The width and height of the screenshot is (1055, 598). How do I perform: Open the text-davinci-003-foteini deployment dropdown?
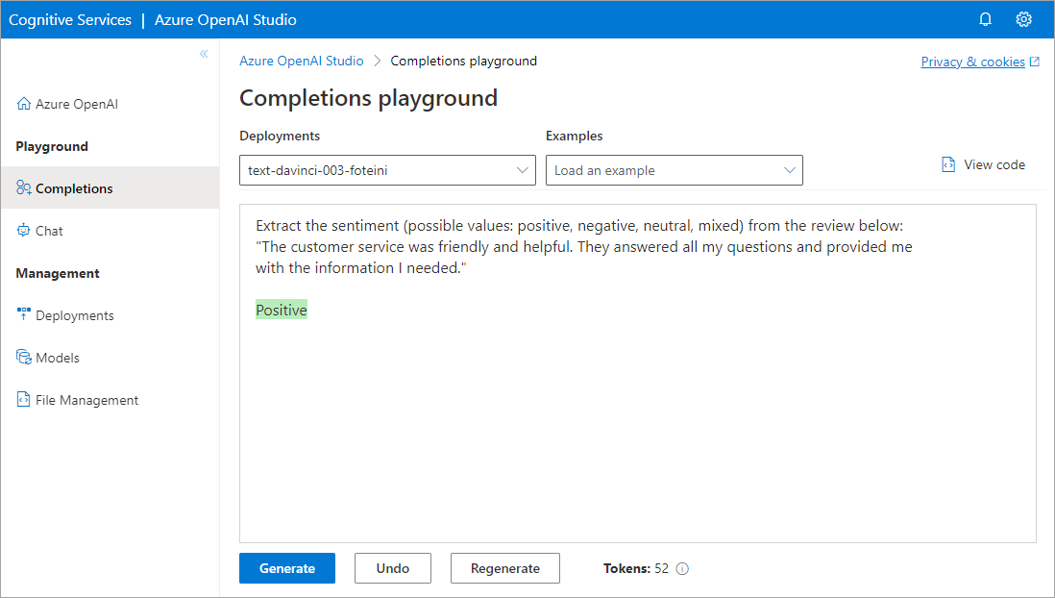(387, 169)
